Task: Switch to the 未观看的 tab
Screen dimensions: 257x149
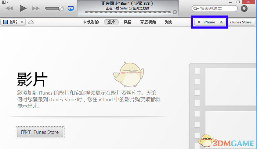Action: [91, 22]
